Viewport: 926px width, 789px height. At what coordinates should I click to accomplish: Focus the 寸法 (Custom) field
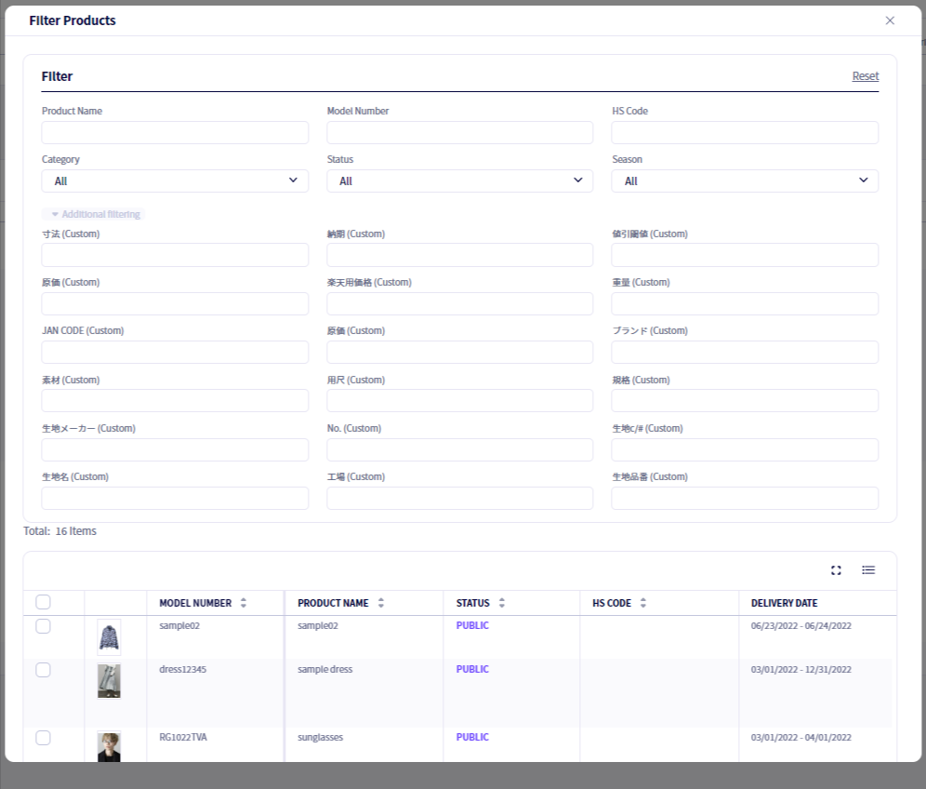175,255
